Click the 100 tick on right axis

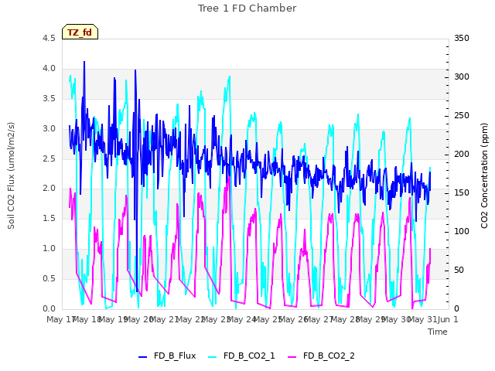click(462, 231)
